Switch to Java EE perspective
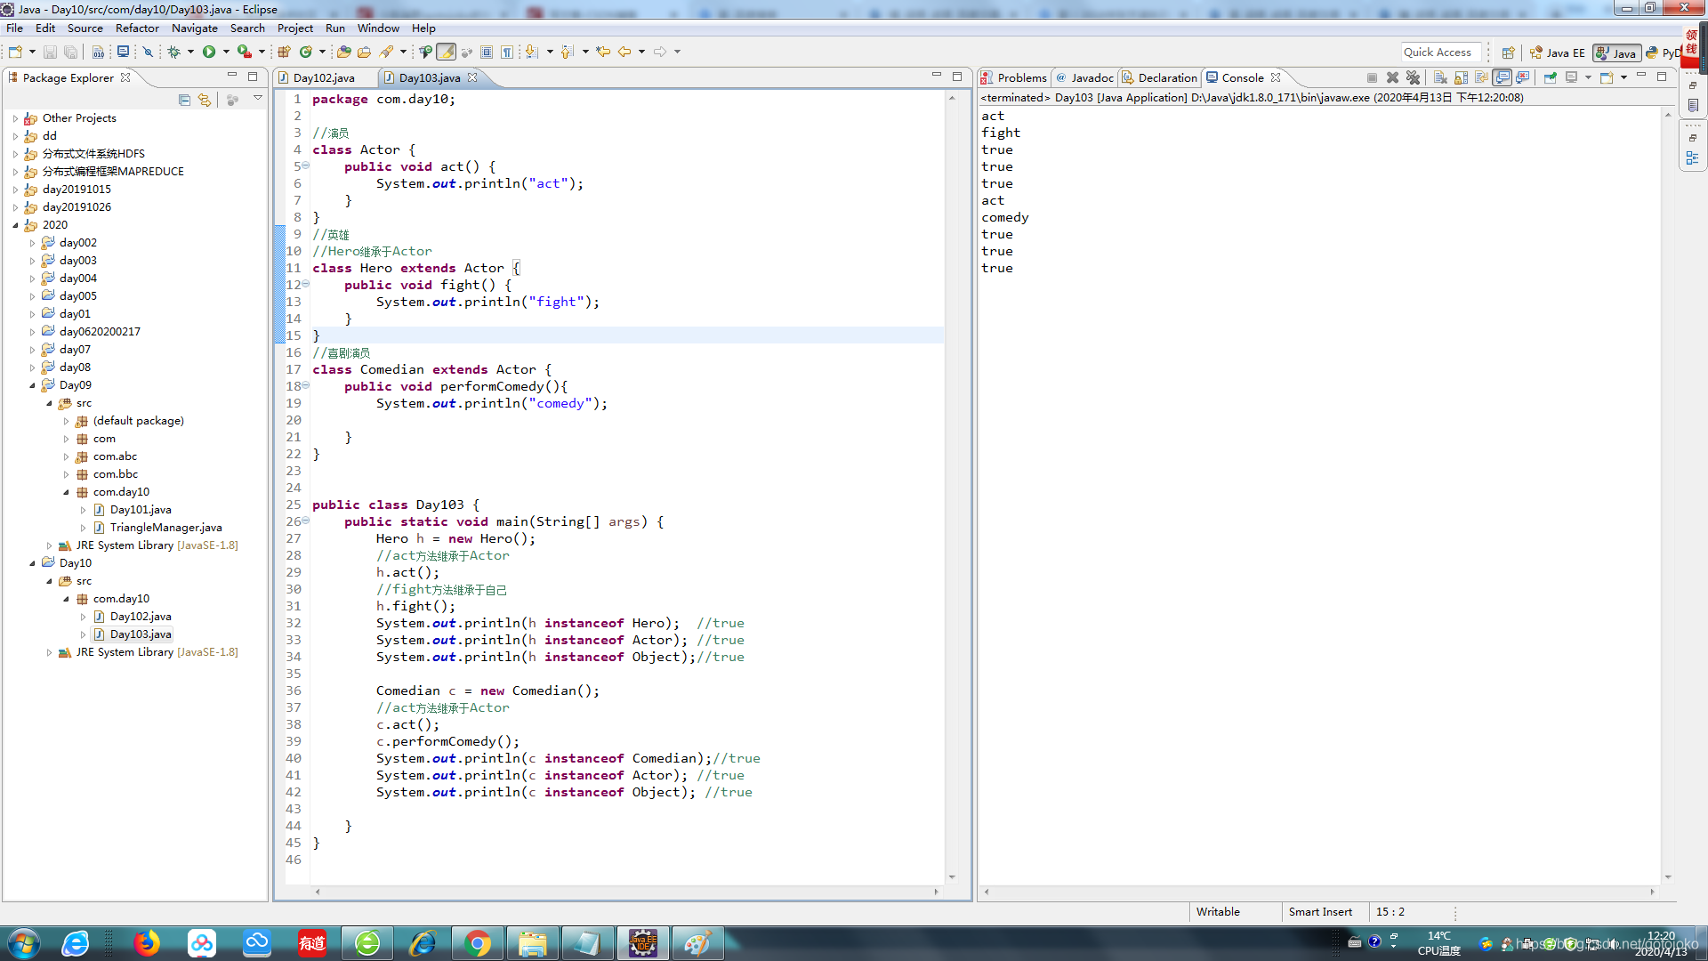Image resolution: width=1708 pixels, height=961 pixels. [1558, 52]
